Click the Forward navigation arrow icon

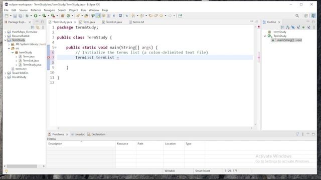(170, 15)
